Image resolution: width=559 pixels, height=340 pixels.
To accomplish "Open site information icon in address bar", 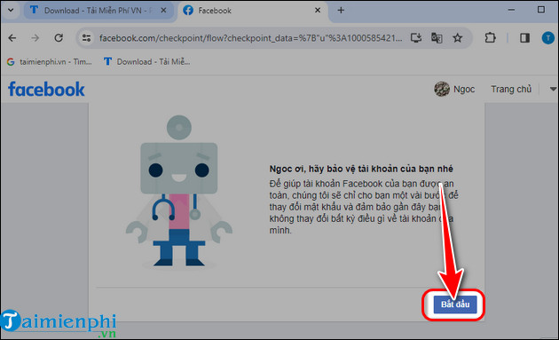I will [86, 38].
